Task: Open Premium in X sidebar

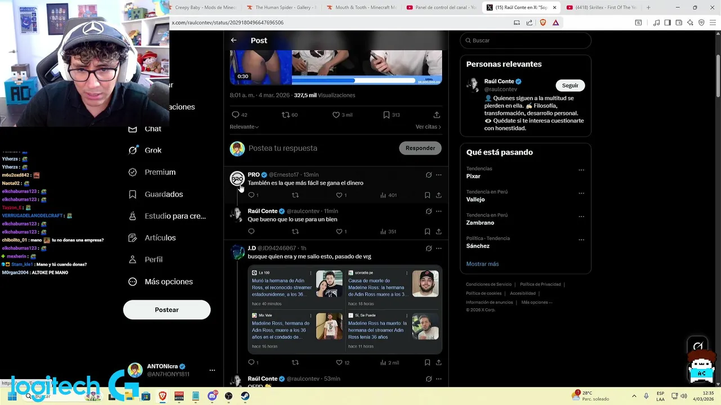Action: (x=152, y=172)
